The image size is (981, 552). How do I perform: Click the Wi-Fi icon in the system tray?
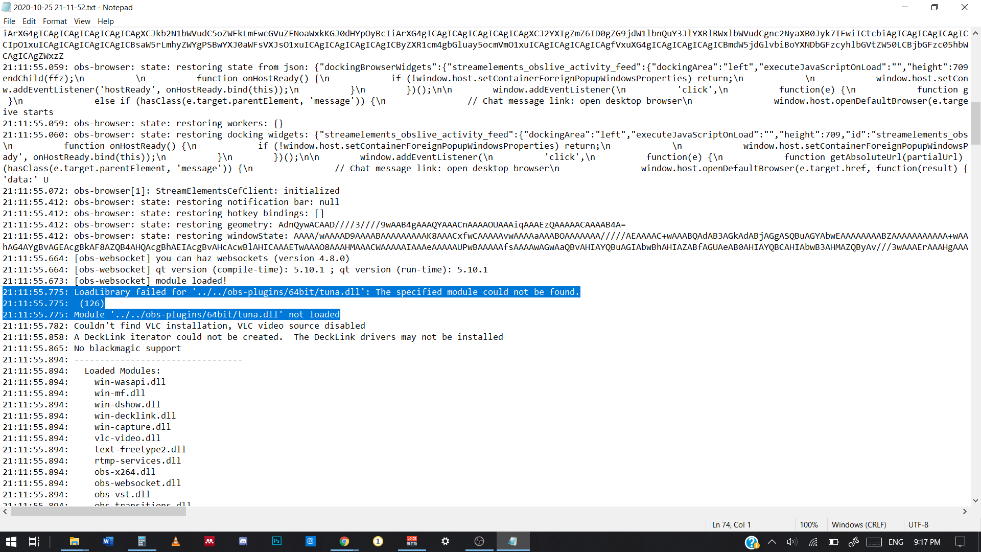point(813,542)
